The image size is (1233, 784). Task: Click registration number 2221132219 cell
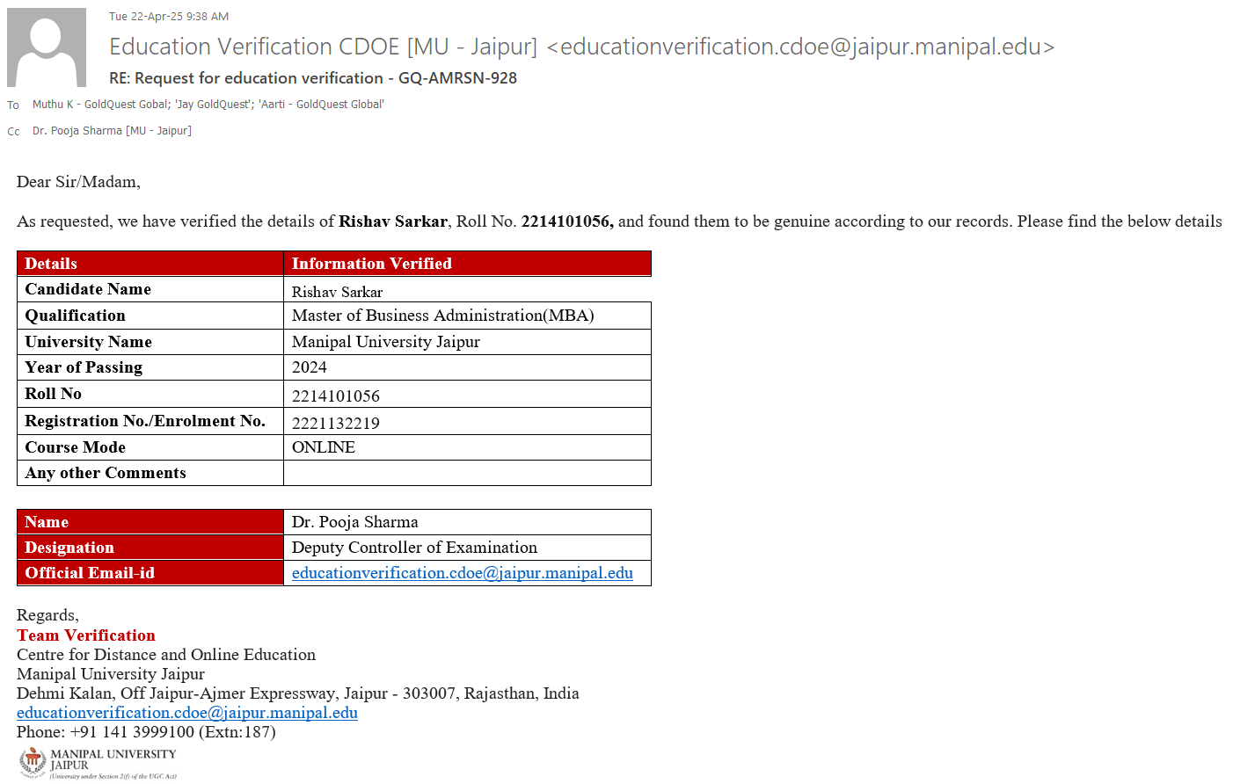tap(335, 424)
